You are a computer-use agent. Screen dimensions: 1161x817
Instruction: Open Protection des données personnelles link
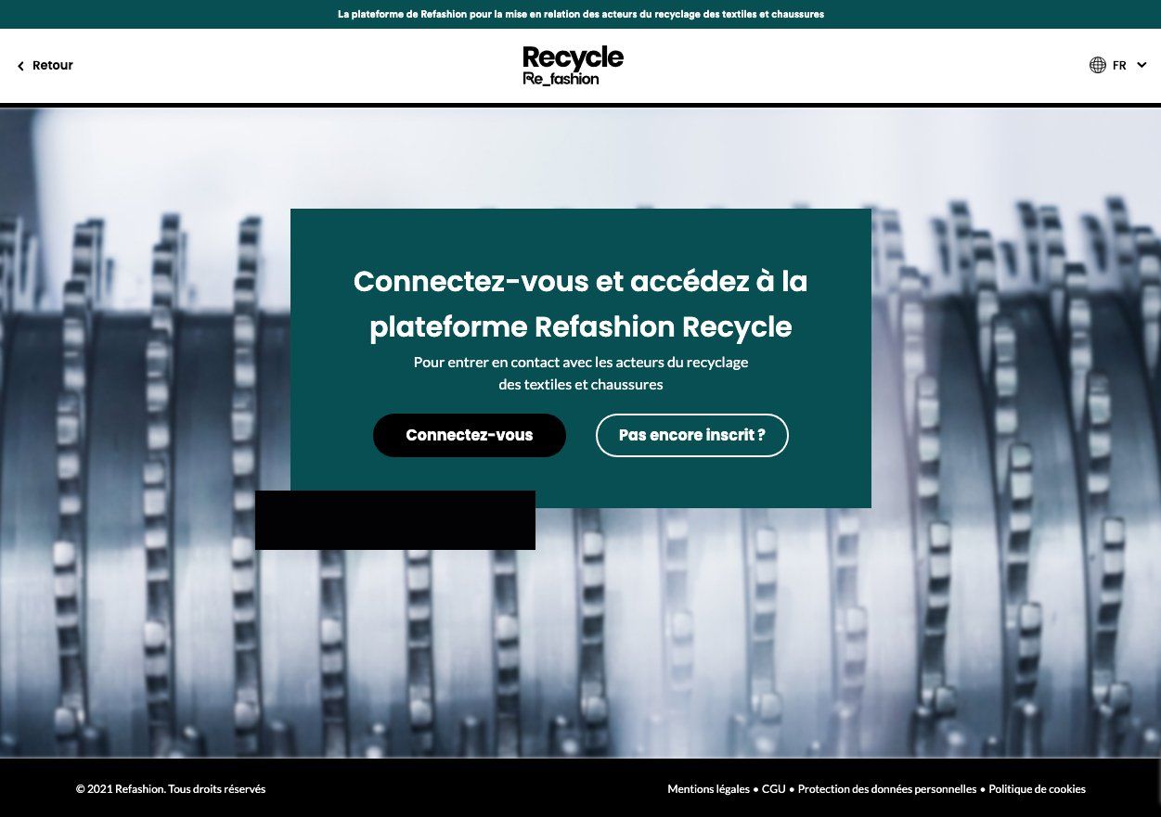(887, 789)
